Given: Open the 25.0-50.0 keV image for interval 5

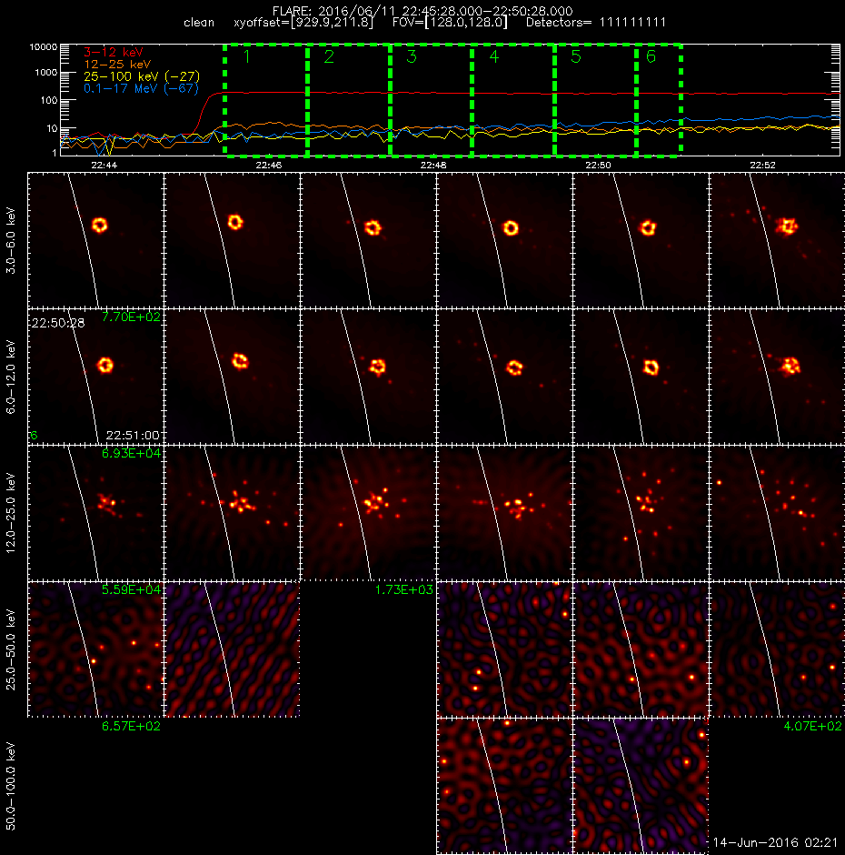Looking at the screenshot, I should pos(641,649).
